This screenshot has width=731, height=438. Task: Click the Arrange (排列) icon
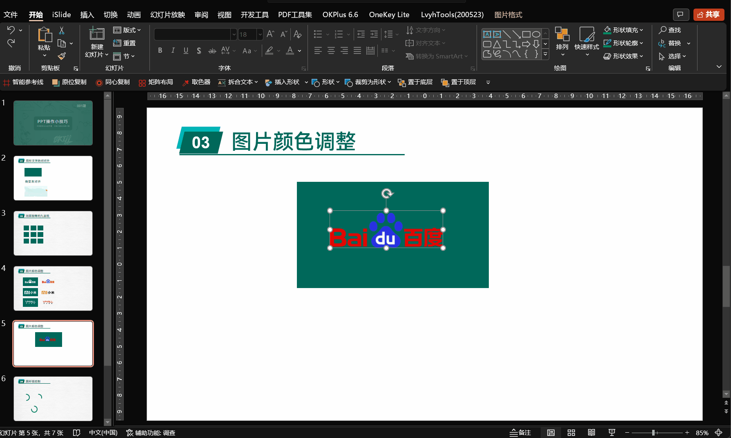point(562,34)
